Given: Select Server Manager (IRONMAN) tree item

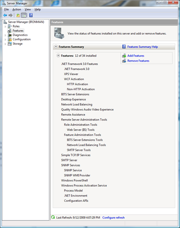Looking at the screenshot, I should (26, 22).
